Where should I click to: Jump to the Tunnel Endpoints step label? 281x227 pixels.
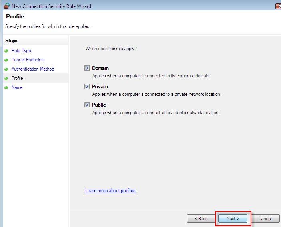click(28, 60)
